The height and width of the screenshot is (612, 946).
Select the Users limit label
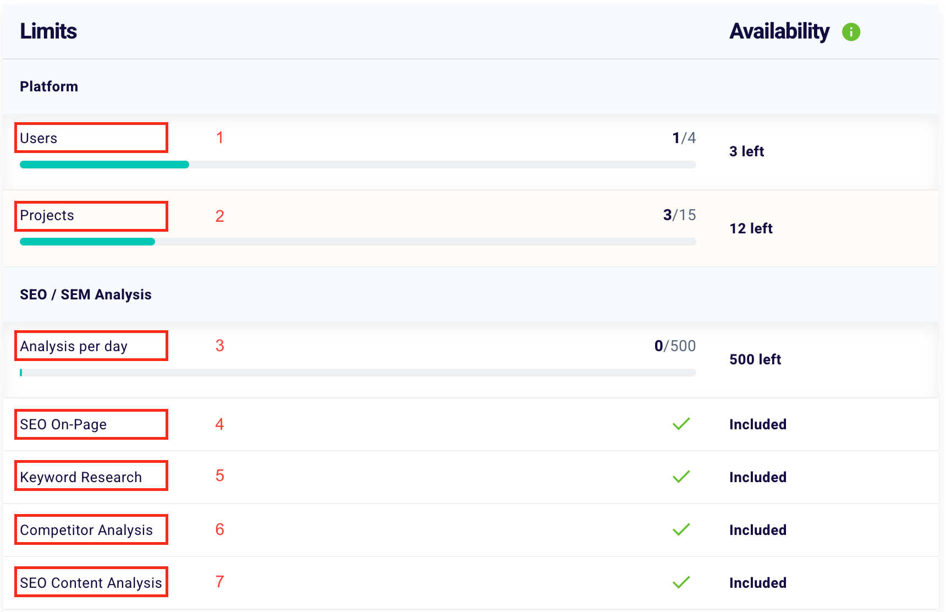click(38, 138)
